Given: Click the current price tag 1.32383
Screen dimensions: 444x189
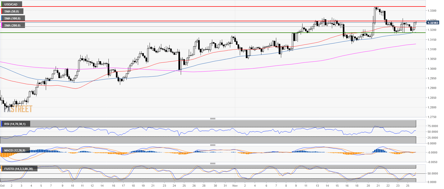Looking at the screenshot, I should (x=433, y=23).
